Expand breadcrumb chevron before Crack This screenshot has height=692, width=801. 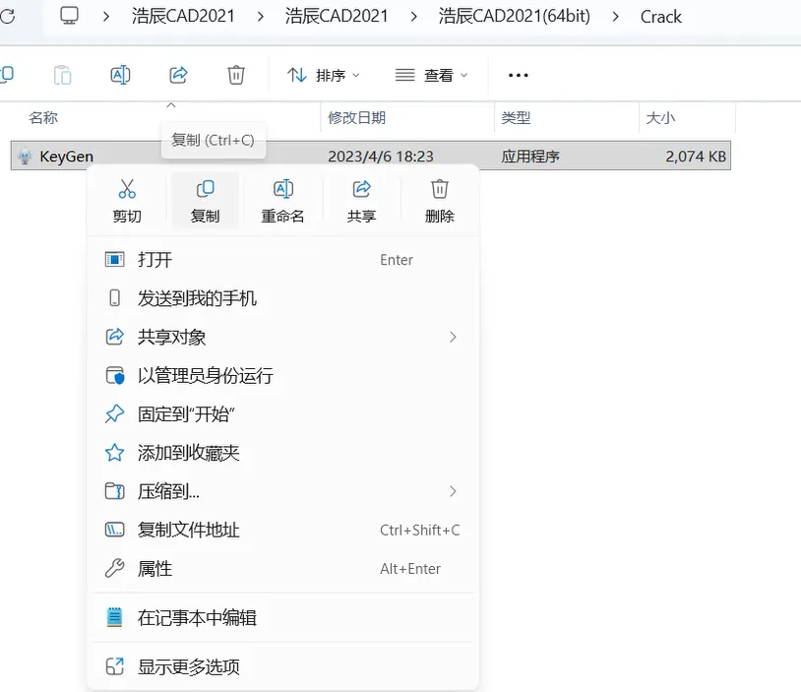[616, 17]
